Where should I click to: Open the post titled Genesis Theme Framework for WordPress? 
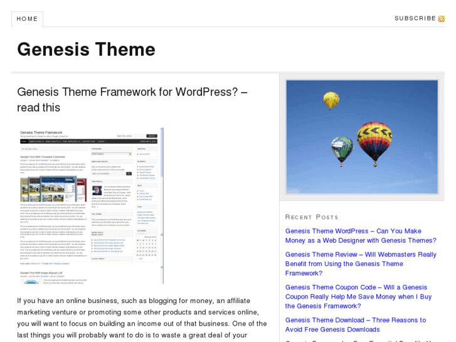(x=132, y=100)
